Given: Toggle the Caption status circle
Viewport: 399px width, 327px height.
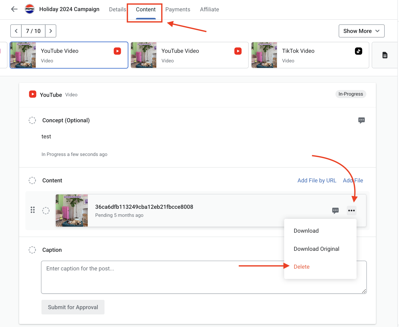Looking at the screenshot, I should tap(32, 250).
